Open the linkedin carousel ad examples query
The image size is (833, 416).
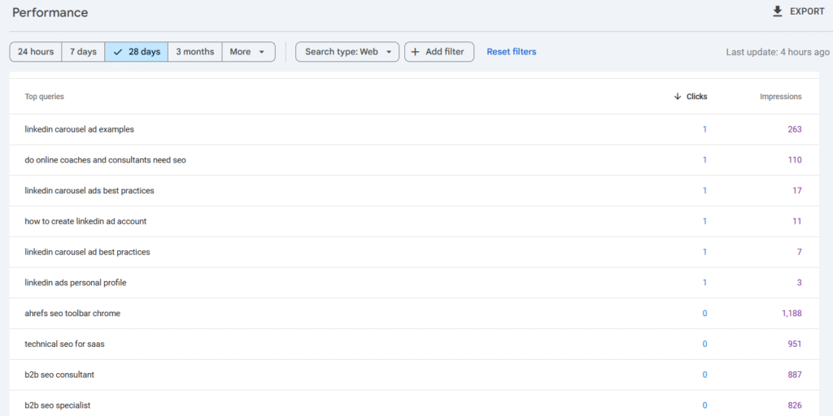pyautogui.click(x=80, y=129)
